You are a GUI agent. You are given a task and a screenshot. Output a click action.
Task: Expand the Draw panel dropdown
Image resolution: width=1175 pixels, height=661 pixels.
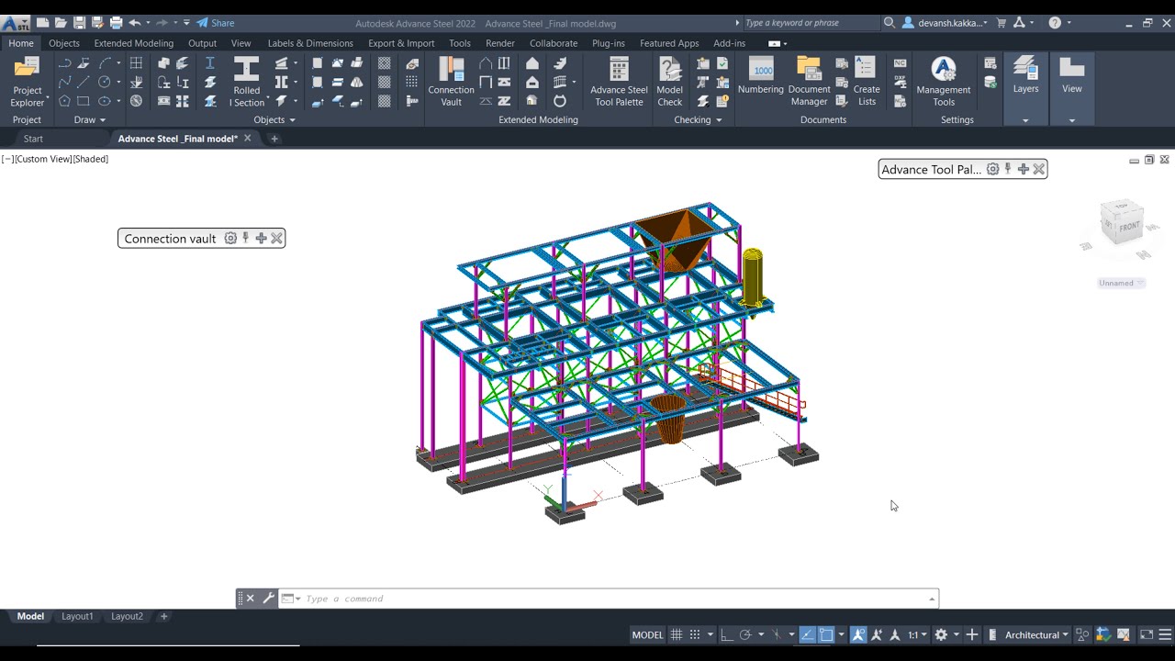90,120
